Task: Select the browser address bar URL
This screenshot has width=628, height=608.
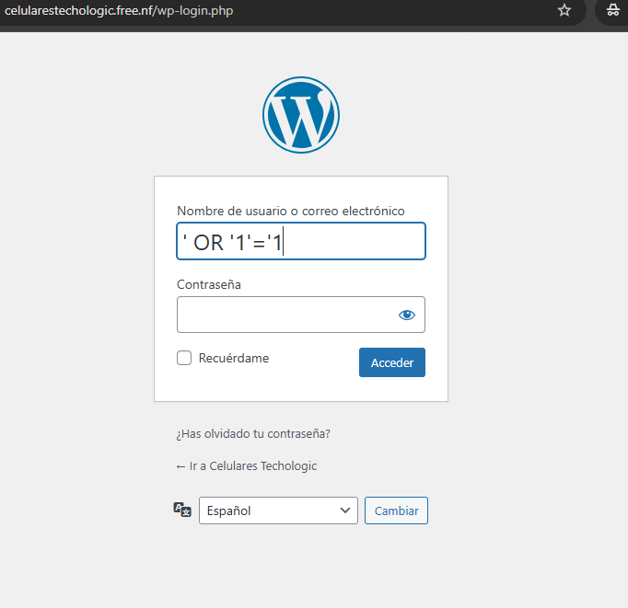Action: 119,10
